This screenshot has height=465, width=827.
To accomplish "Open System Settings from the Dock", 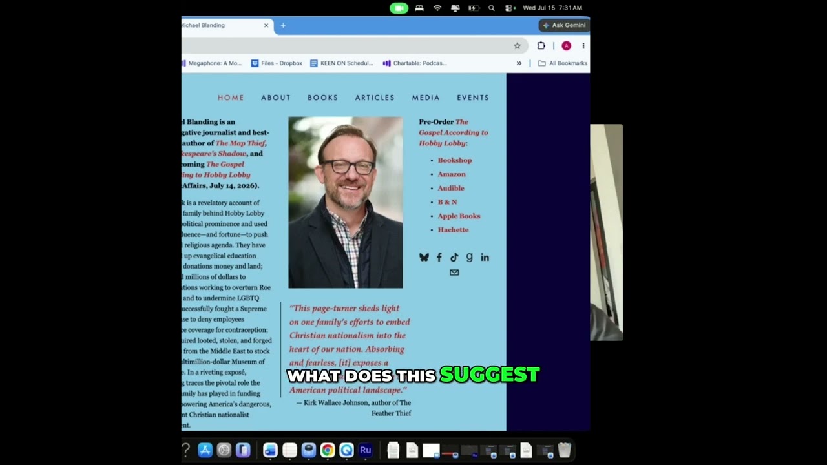I will (224, 450).
